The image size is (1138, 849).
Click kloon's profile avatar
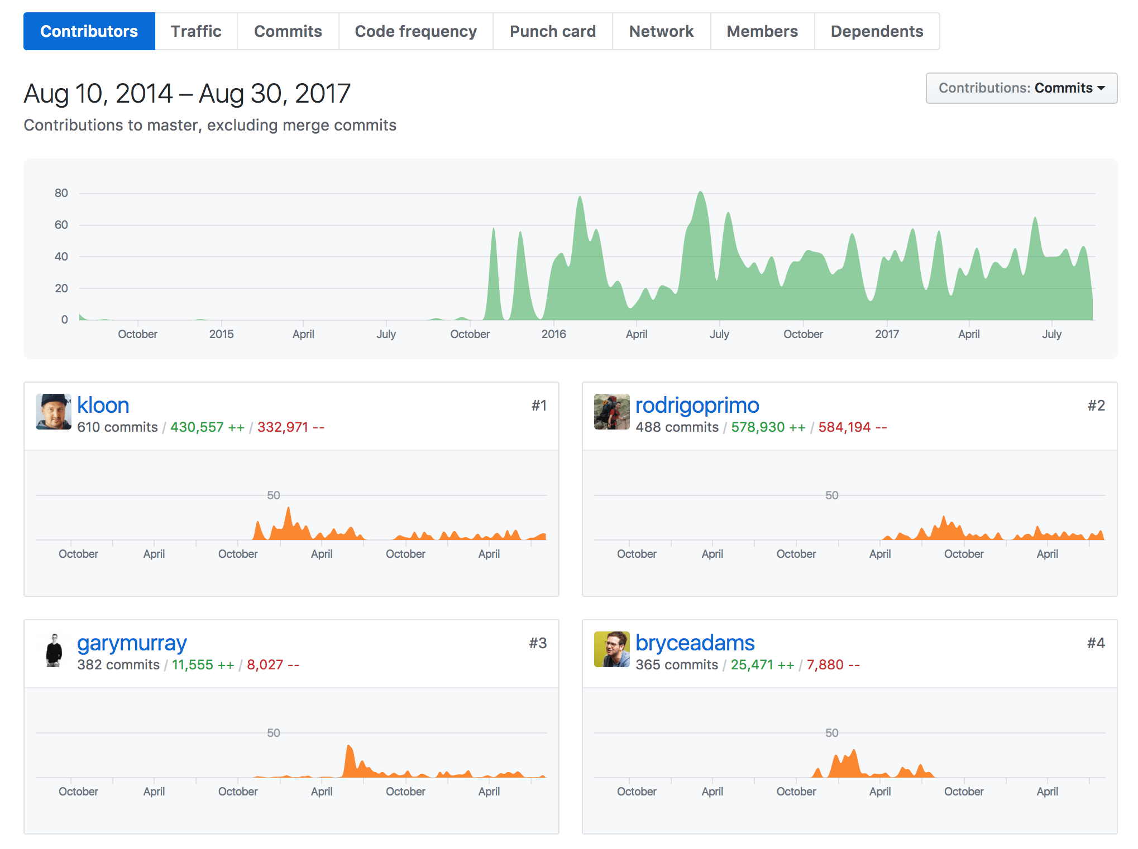click(x=53, y=412)
